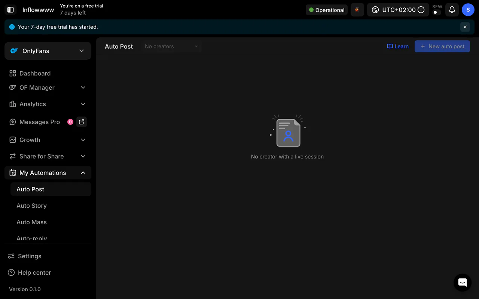Click the Settings sliders icon

click(x=11, y=256)
